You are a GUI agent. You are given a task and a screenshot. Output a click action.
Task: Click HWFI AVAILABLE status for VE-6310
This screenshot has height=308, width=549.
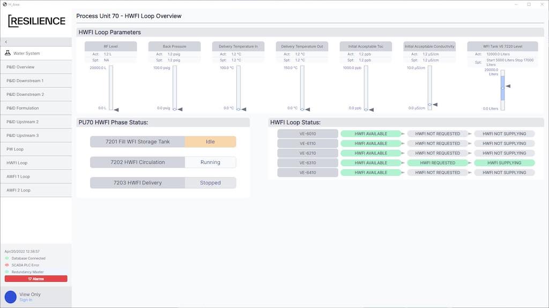coord(371,163)
